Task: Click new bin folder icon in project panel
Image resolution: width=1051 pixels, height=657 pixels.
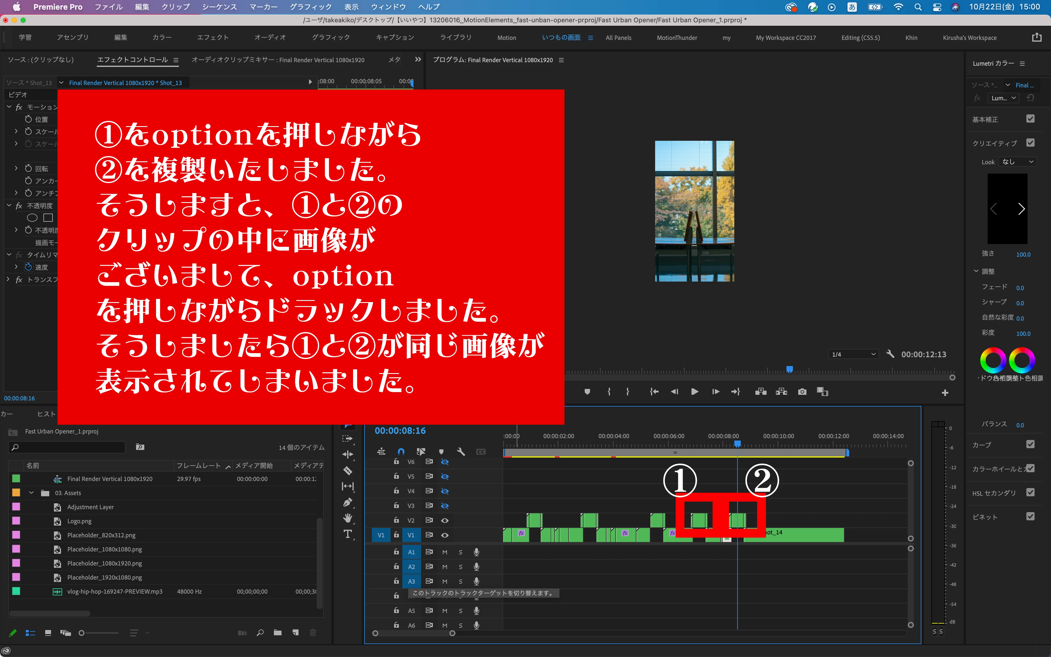Action: pyautogui.click(x=277, y=633)
